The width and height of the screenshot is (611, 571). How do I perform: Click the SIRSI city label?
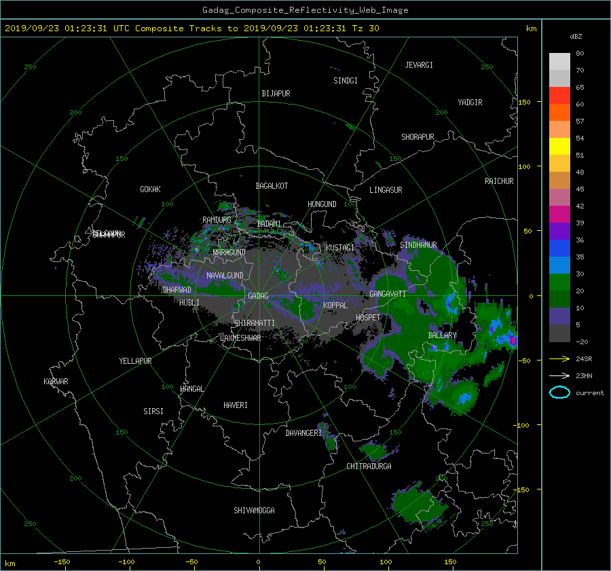(x=153, y=411)
